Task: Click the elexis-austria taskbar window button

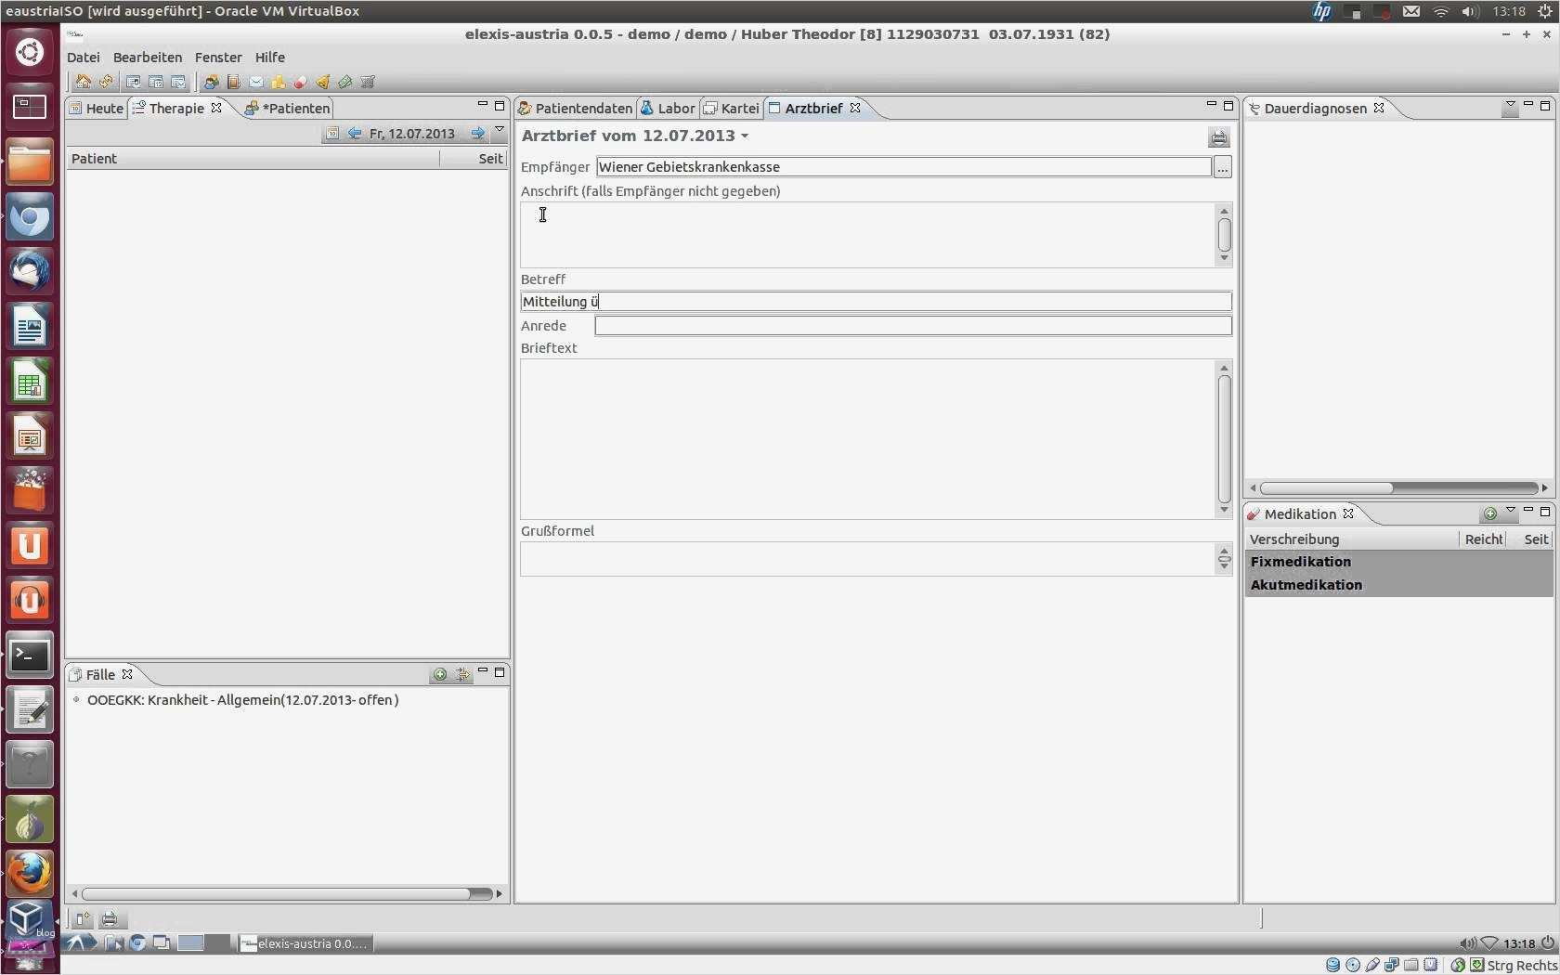Action: pos(305,943)
